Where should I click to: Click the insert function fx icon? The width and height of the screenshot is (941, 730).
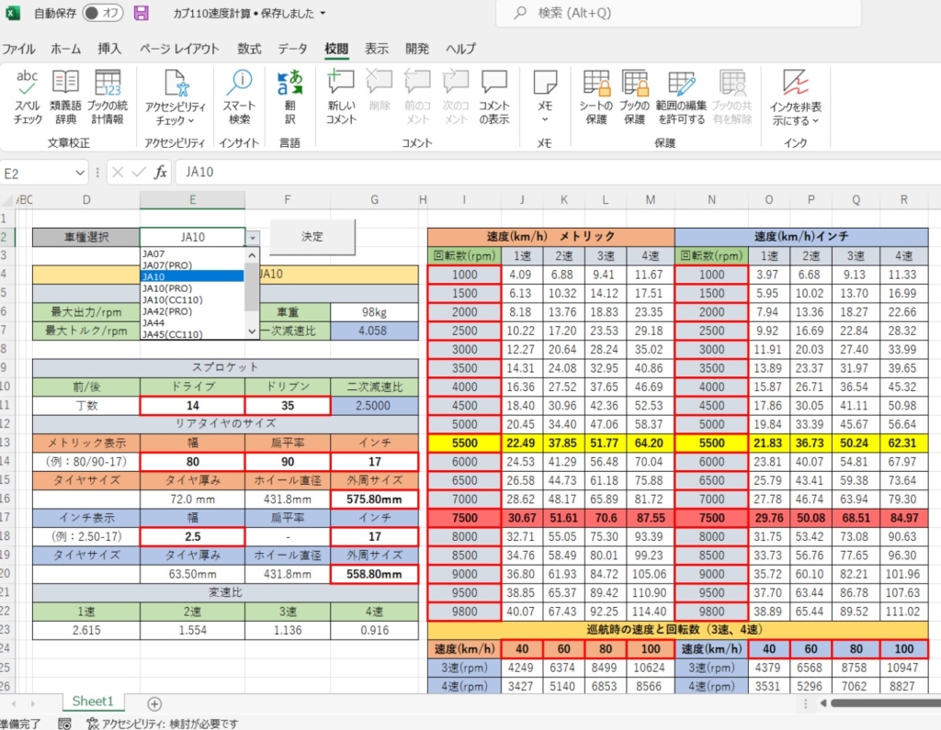(x=160, y=173)
